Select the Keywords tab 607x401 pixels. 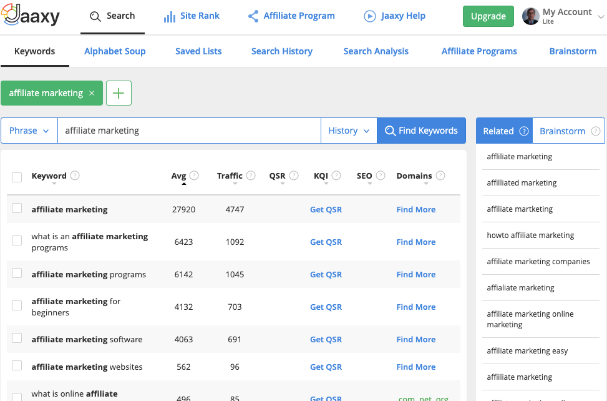click(35, 51)
